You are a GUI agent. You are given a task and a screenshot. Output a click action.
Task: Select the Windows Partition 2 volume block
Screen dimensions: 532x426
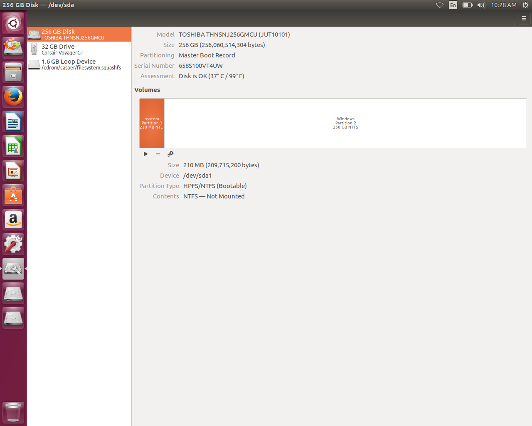[x=345, y=123]
